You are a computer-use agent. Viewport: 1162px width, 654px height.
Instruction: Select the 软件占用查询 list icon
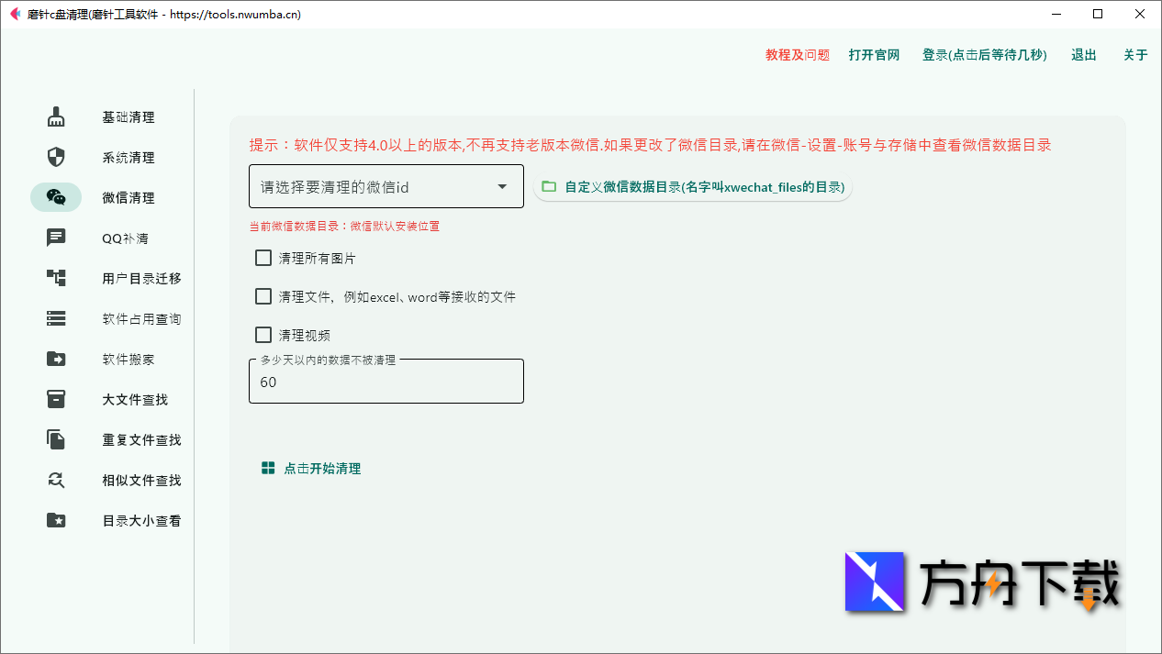coord(56,318)
